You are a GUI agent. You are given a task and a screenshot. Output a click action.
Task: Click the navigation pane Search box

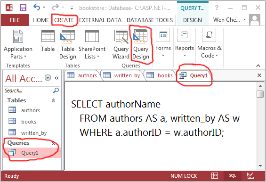[x=28, y=91]
